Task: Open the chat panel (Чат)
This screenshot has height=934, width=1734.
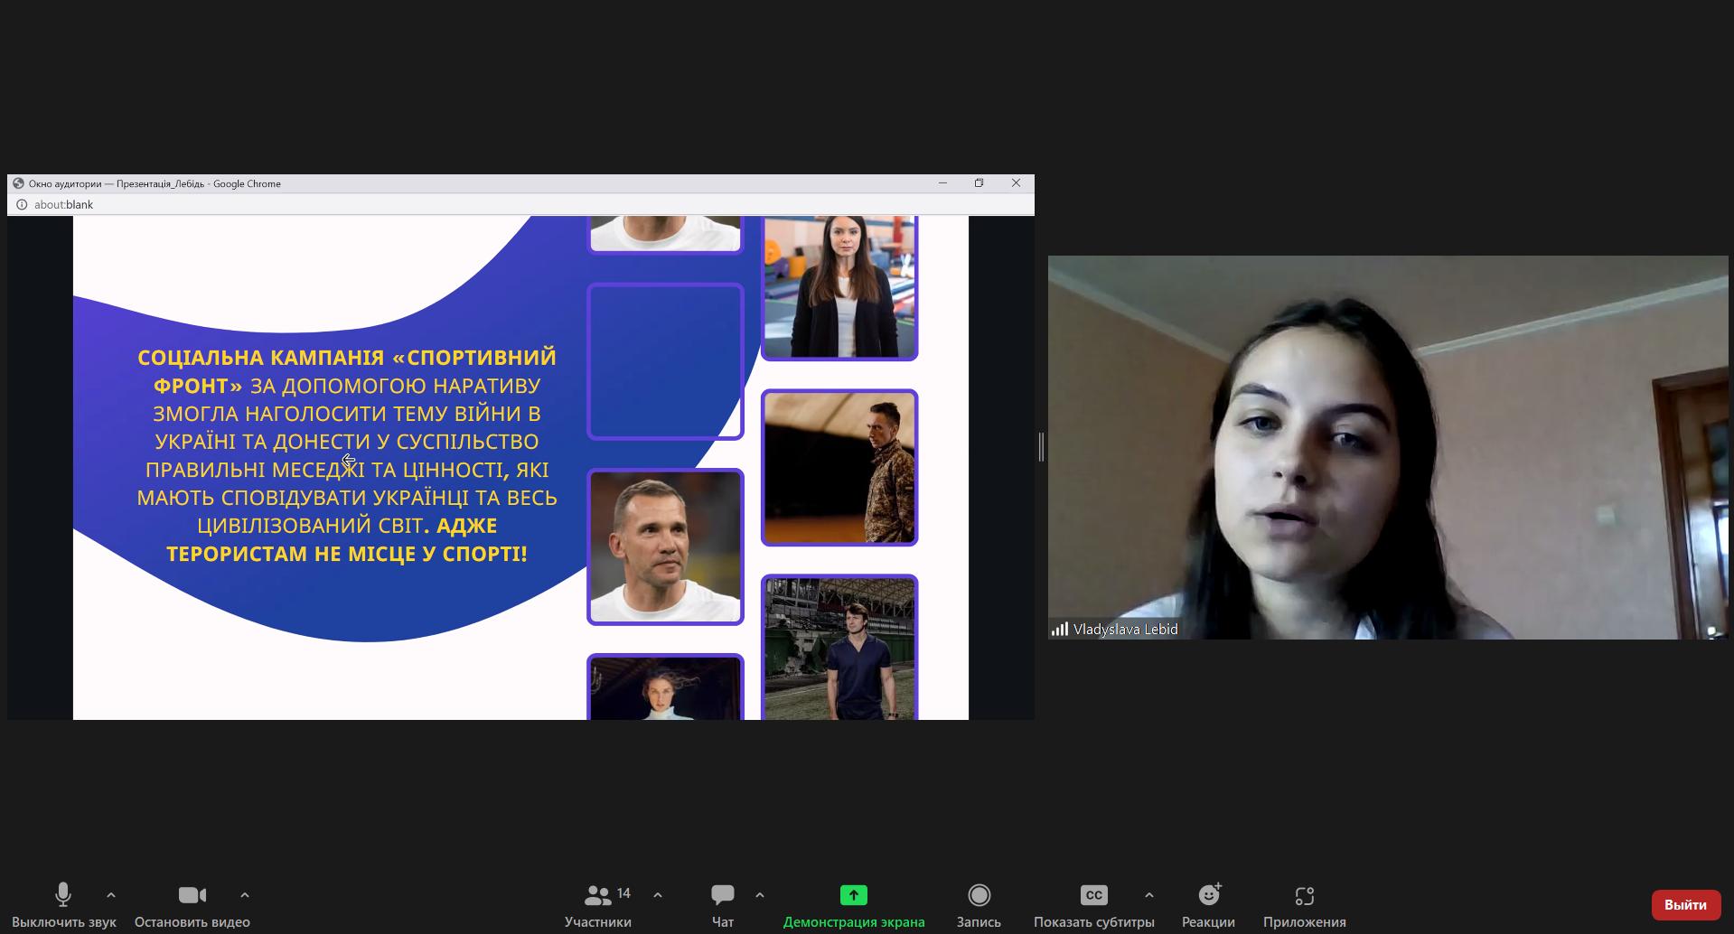Action: [723, 905]
